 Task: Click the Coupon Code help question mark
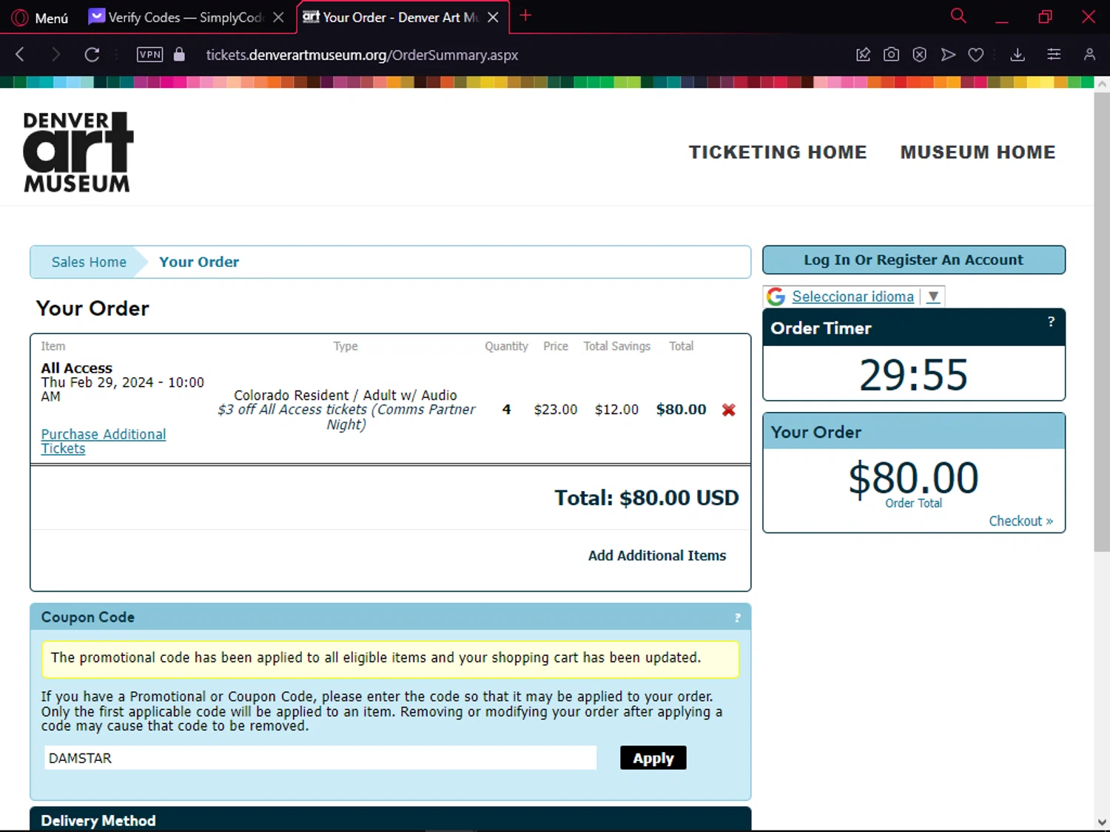[x=737, y=618]
